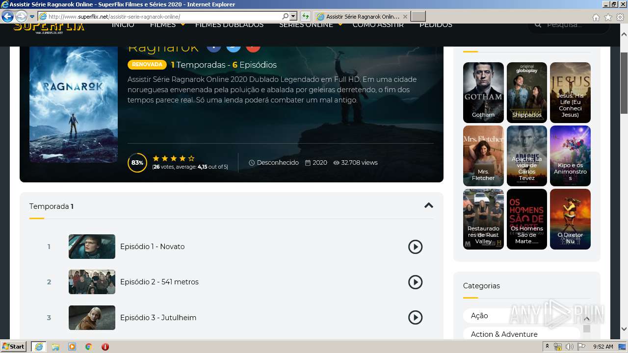Open Episódio 1 - Novato link

click(x=153, y=247)
